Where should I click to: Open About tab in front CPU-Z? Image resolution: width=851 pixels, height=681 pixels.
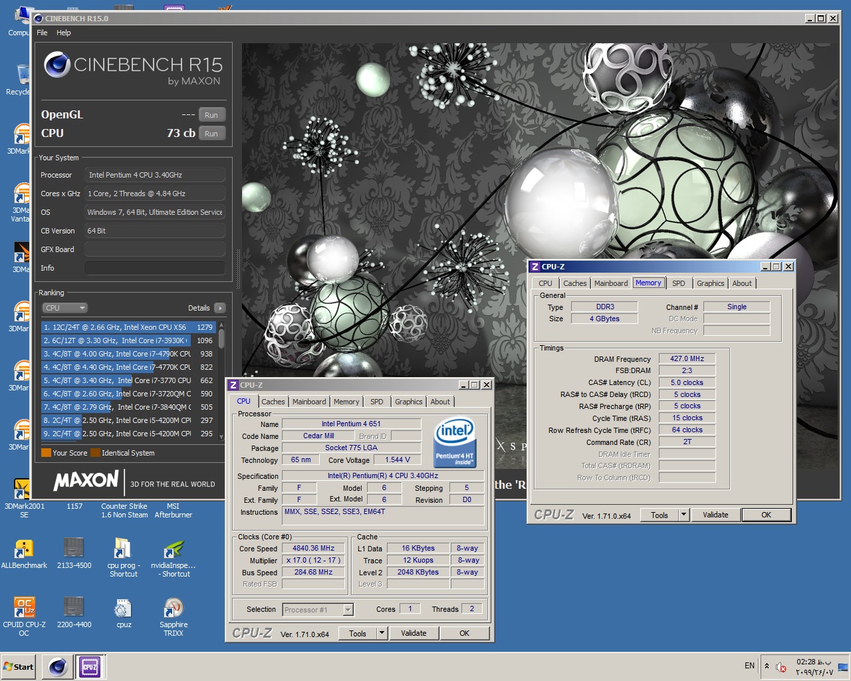(440, 402)
